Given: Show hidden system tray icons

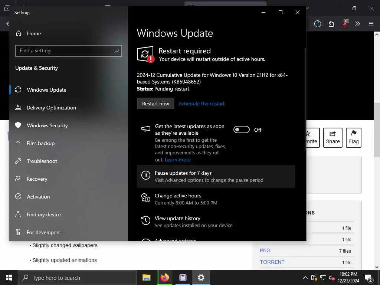Looking at the screenshot, I should [305, 278].
